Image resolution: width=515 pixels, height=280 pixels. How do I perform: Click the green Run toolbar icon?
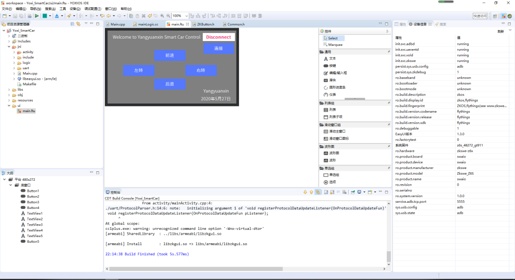tap(37, 16)
